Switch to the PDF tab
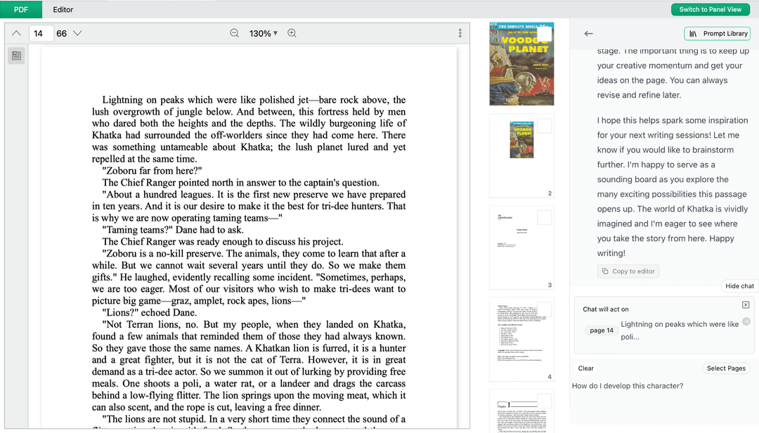 (21, 9)
